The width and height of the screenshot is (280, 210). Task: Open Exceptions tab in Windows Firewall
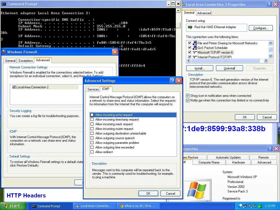(26, 61)
